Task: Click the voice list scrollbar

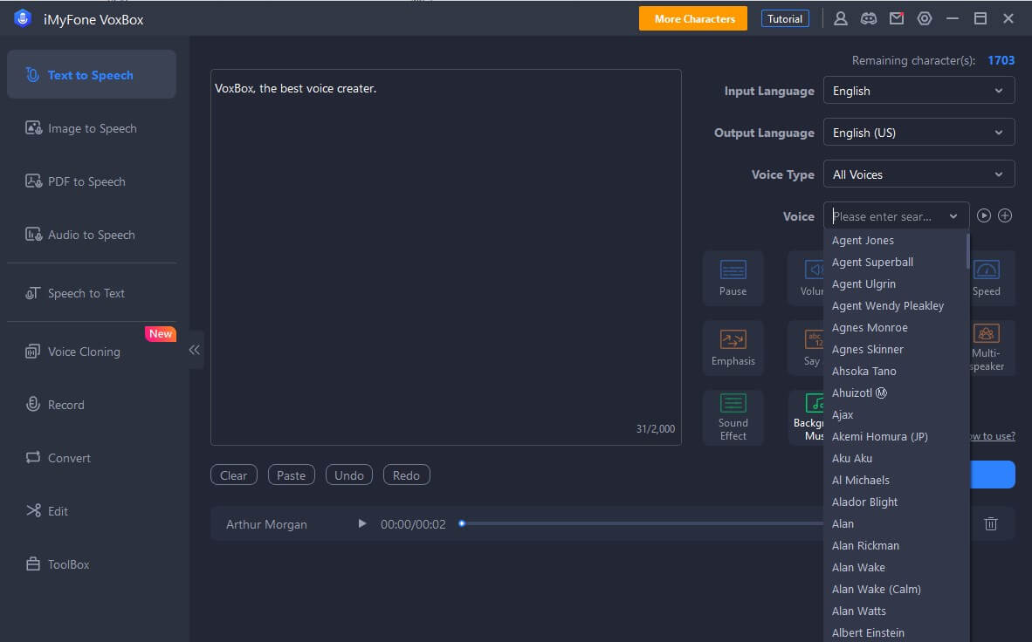Action: coord(967,250)
